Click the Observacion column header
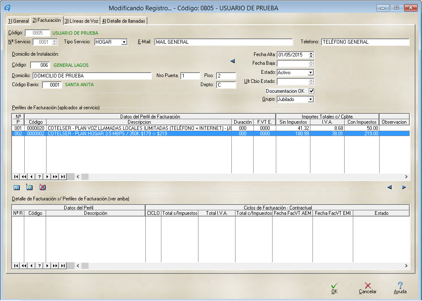422x301 pixels. tap(394, 122)
